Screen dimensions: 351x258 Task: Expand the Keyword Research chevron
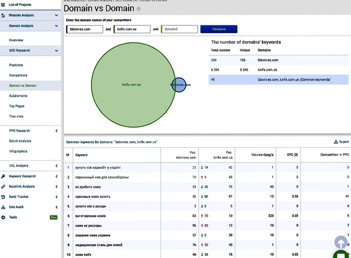(x=57, y=176)
